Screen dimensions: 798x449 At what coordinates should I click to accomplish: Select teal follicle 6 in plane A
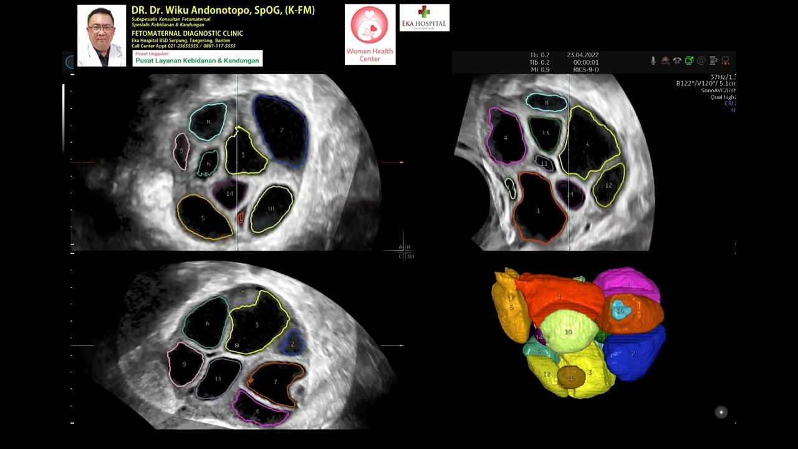click(x=208, y=163)
